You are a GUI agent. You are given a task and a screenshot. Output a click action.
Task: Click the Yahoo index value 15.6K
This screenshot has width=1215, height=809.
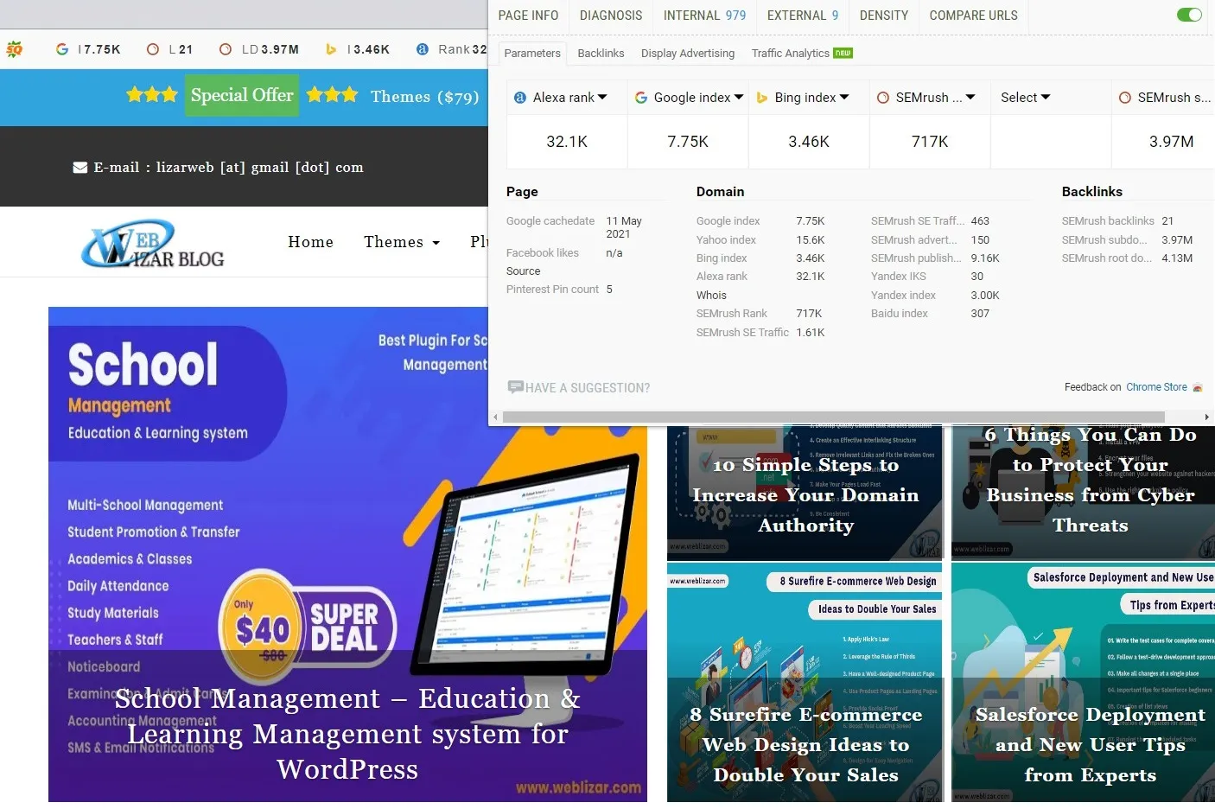(811, 240)
